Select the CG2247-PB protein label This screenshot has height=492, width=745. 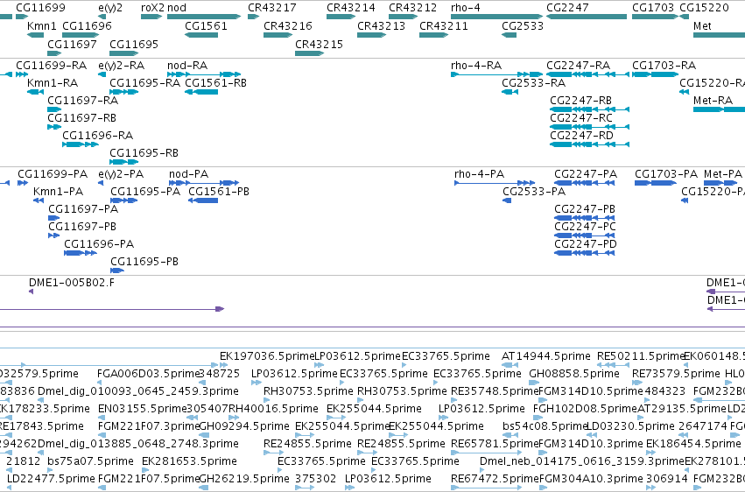pyautogui.click(x=585, y=209)
